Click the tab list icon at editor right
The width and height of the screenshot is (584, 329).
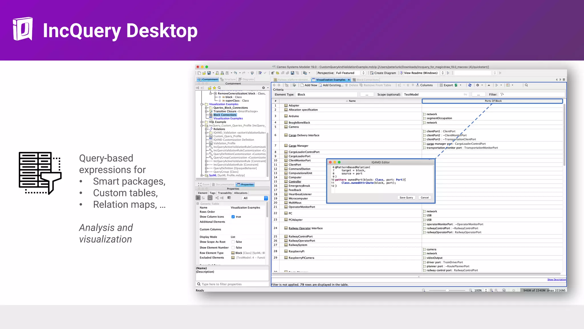[x=564, y=80]
